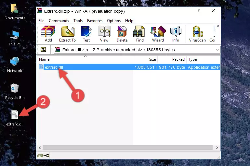Viewport: 250px width, 166px height.
Task: Click the Delete toolbar icon
Action: coord(122,34)
